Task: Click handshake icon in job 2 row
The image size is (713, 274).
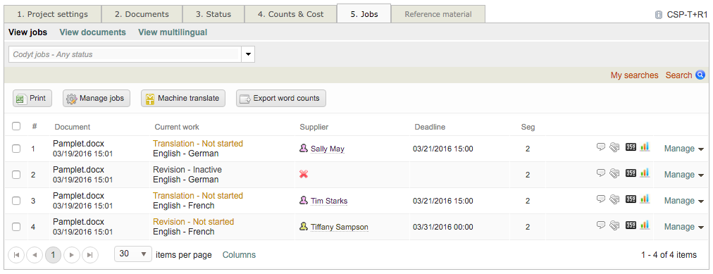Action: click(614, 173)
